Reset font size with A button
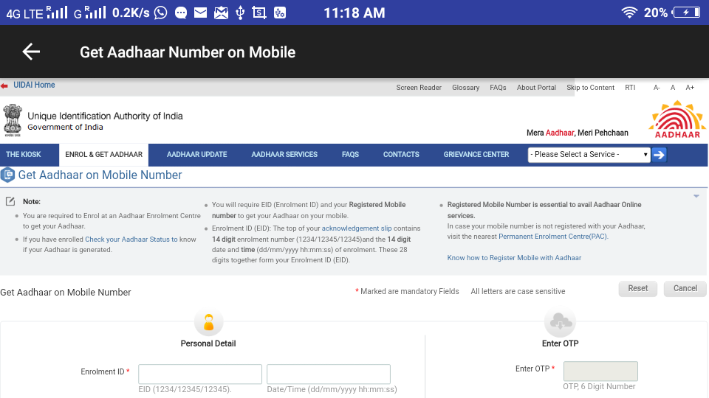 [x=673, y=88]
